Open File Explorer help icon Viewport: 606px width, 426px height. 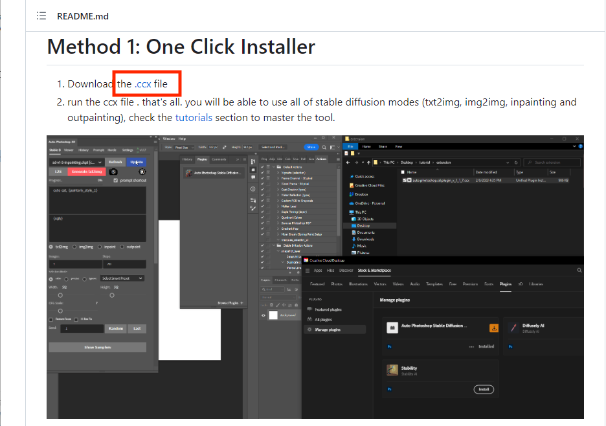(x=581, y=146)
